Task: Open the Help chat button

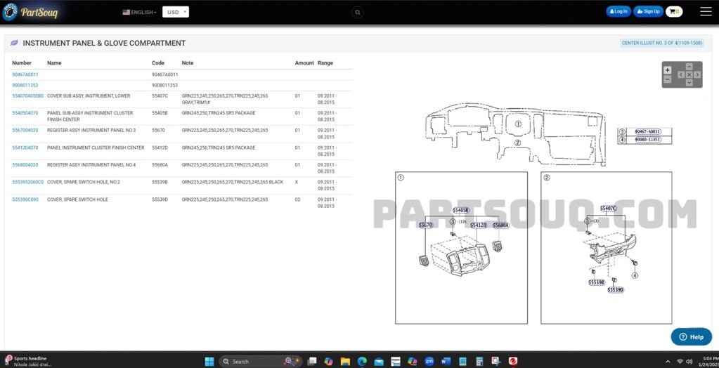Action: pyautogui.click(x=691, y=337)
